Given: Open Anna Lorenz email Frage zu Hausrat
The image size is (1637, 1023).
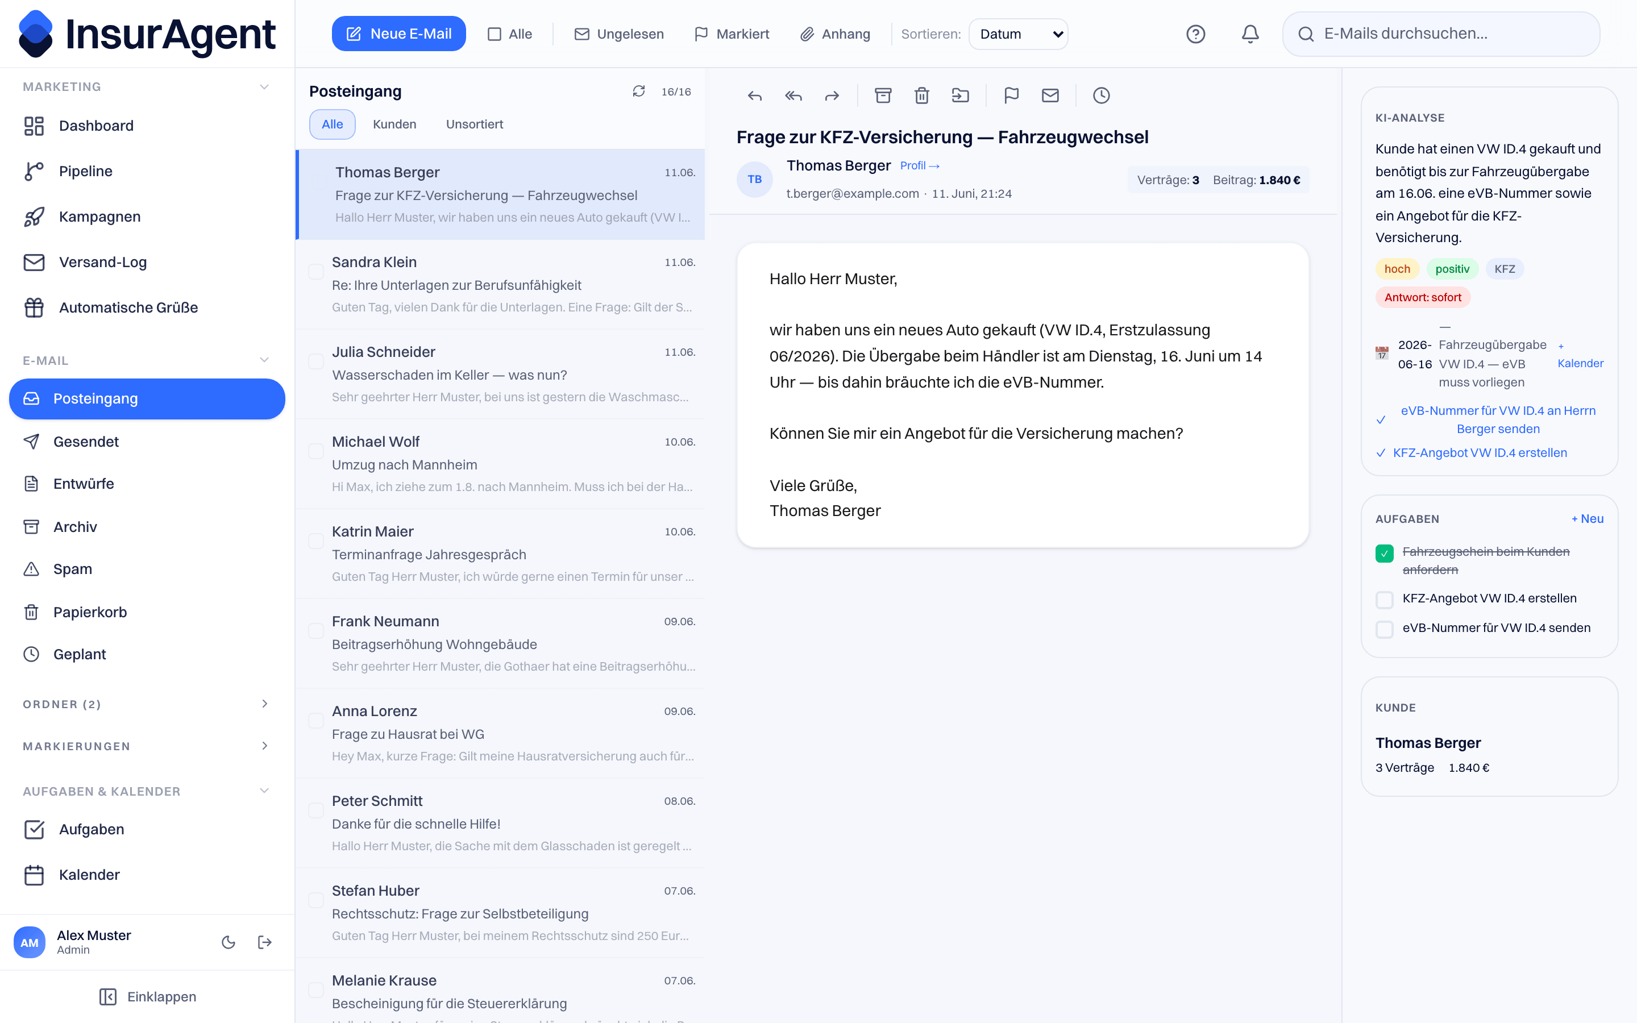Looking at the screenshot, I should click(500, 733).
